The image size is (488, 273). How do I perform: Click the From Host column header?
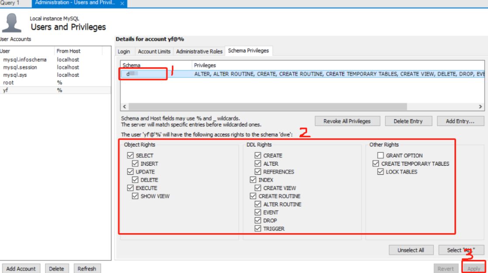(78, 51)
